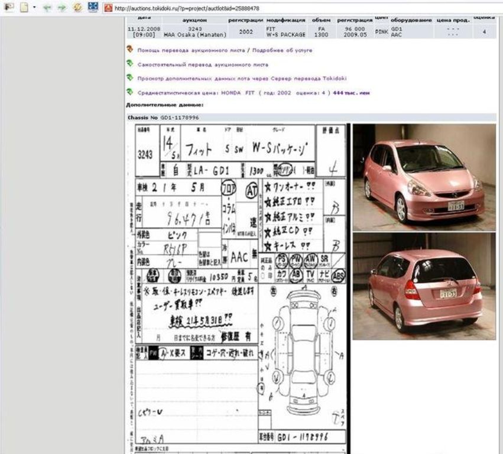This screenshot has width=503, height=454.
Task: Click the red site favicon in address bar
Action: tap(108, 8)
